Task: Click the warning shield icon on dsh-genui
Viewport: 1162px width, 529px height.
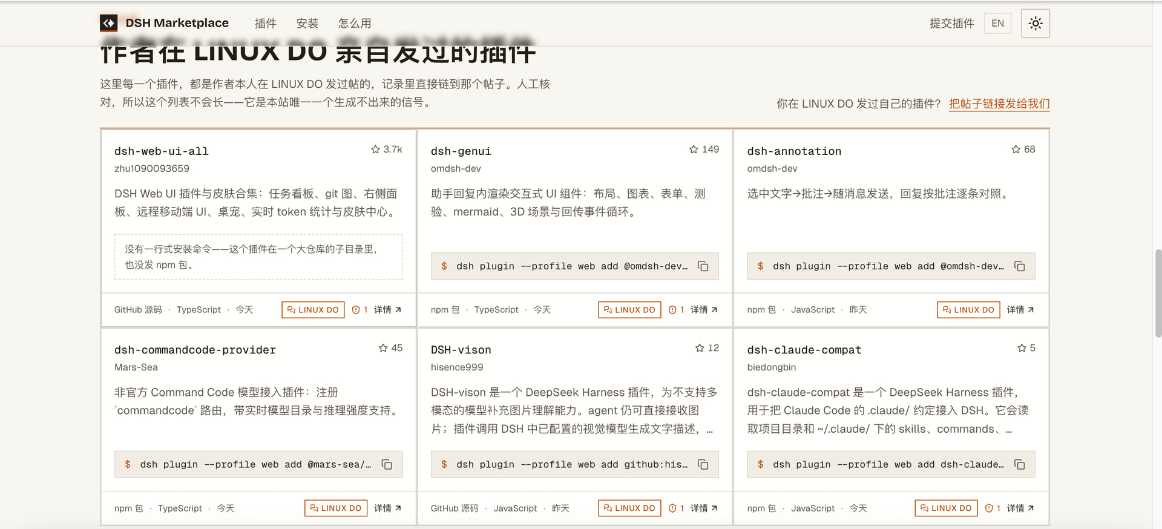Action: point(672,309)
